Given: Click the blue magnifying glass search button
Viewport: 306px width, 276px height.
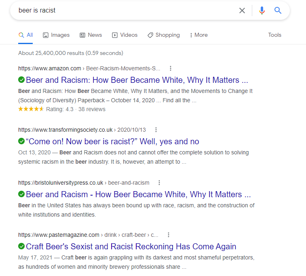Looking at the screenshot, I should 278,11.
